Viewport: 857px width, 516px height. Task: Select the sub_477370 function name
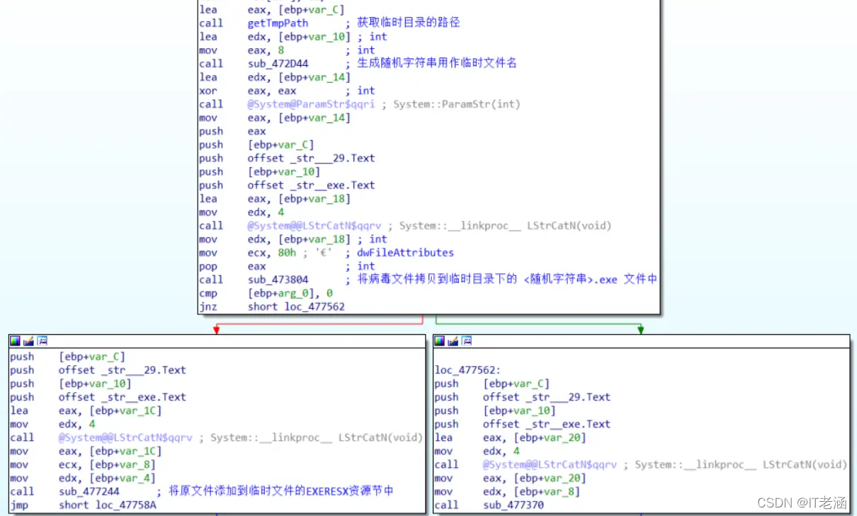[513, 505]
